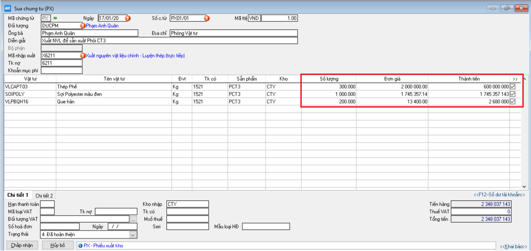Select the Chi tiết 1 tab

[x=18, y=195]
